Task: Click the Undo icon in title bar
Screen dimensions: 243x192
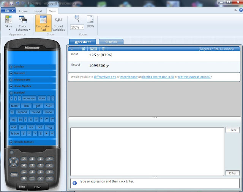Action: tap(17, 3)
